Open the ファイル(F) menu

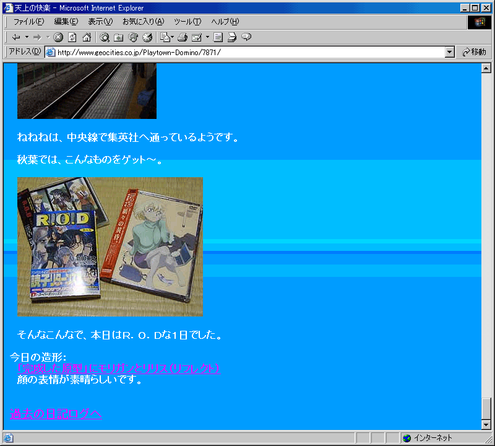[x=28, y=22]
